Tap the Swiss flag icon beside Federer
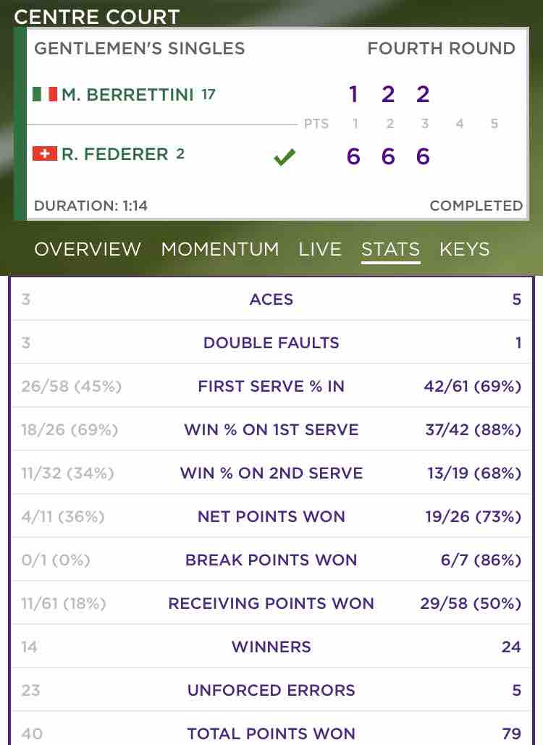543x745 pixels. pos(45,153)
